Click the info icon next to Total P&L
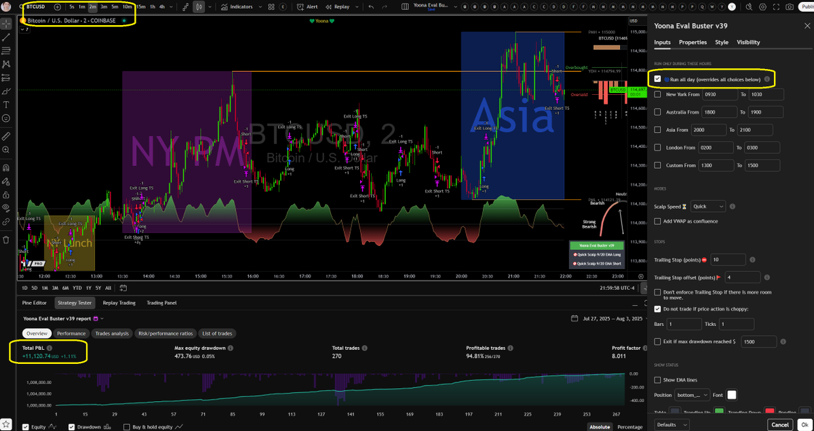Viewport: 814px width, 431px height. (50, 348)
